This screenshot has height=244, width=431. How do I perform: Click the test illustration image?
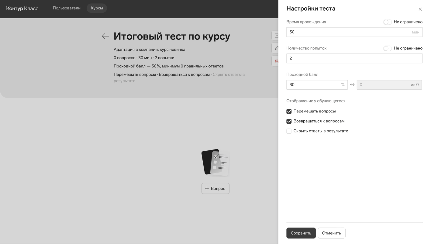215,163
